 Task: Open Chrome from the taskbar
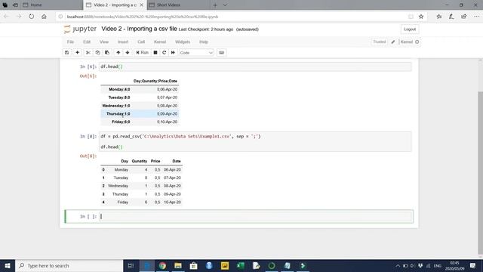(162, 265)
